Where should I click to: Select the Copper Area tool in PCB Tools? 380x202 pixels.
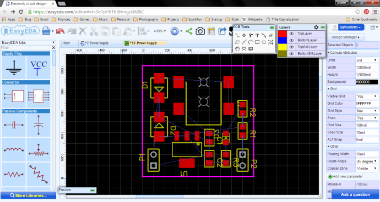coord(237,42)
